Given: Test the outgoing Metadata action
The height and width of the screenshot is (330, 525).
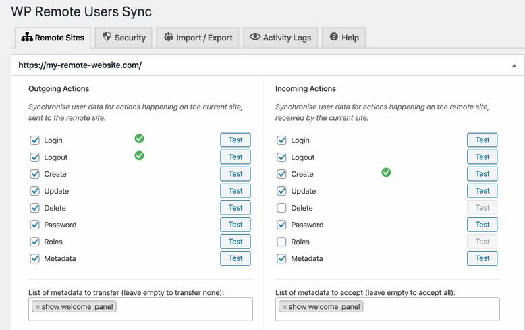Looking at the screenshot, I should click(x=236, y=258).
